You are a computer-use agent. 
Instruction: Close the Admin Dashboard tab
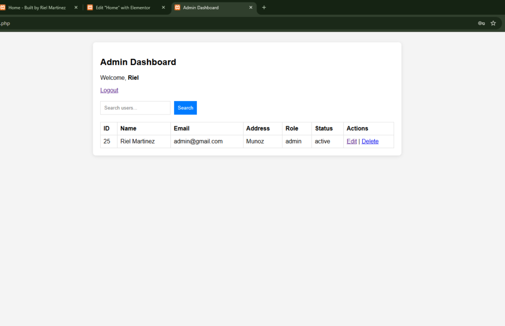[x=251, y=7]
